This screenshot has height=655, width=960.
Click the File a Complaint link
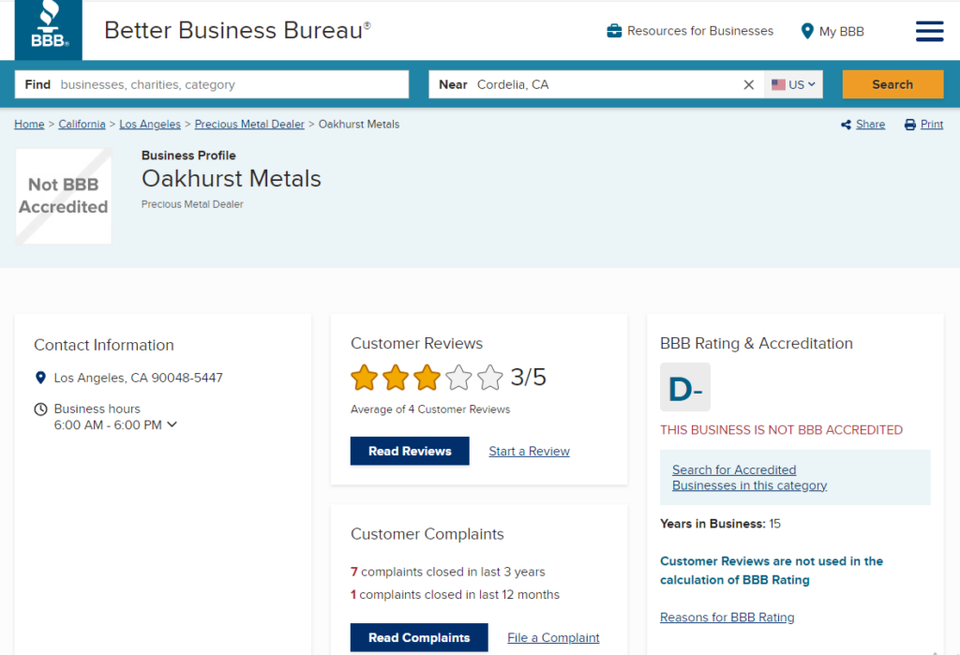(553, 638)
